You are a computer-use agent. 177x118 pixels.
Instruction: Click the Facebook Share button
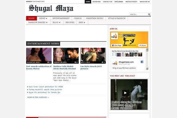click(x=143, y=45)
